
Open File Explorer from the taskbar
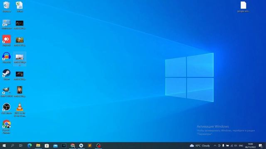click(38, 145)
